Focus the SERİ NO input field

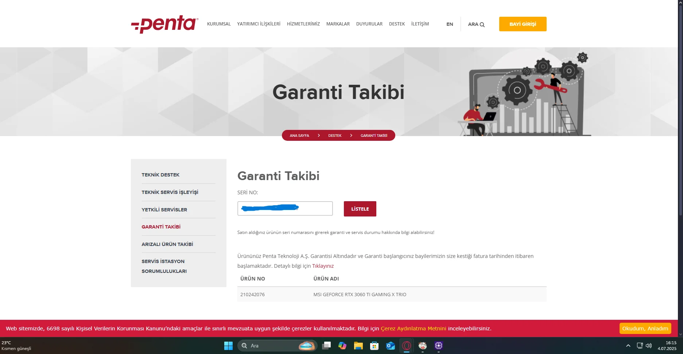[285, 208]
